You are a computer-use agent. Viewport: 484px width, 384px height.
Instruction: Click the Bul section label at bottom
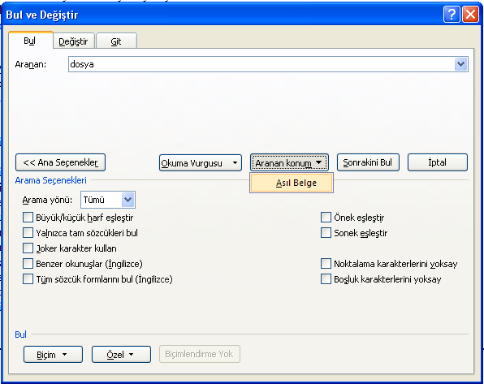click(x=20, y=334)
